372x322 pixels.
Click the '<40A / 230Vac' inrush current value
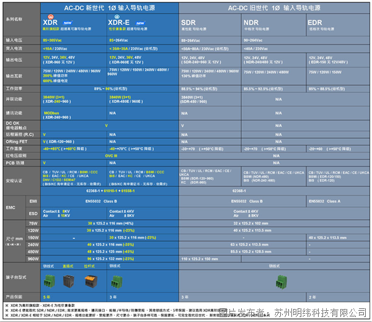(255, 49)
